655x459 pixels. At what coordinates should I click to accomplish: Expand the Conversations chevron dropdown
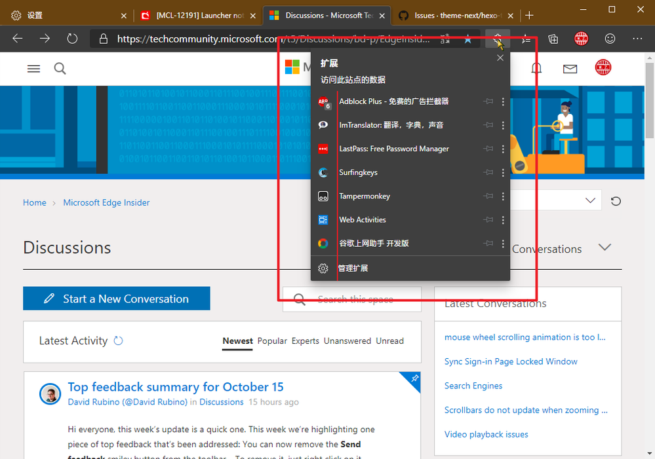605,247
